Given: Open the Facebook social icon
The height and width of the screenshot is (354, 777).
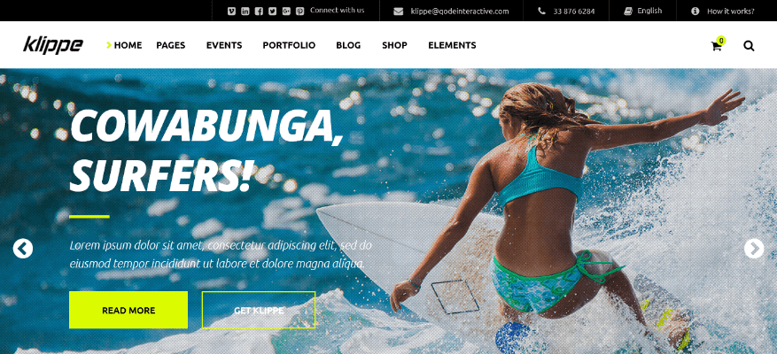Looking at the screenshot, I should (x=259, y=11).
